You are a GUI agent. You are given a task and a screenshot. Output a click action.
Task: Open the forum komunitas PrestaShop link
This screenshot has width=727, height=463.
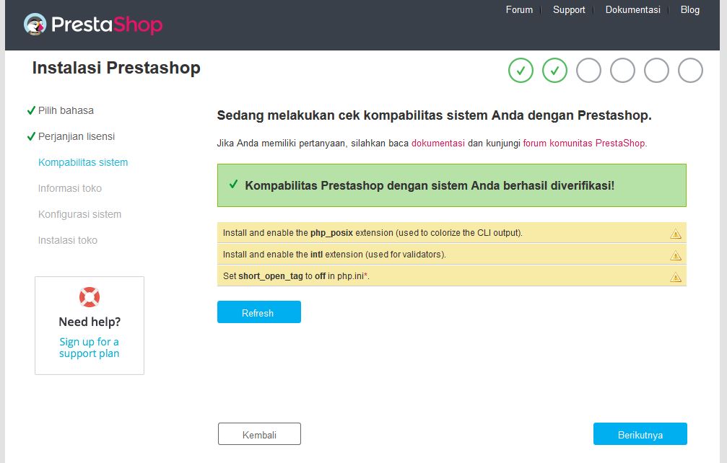584,143
